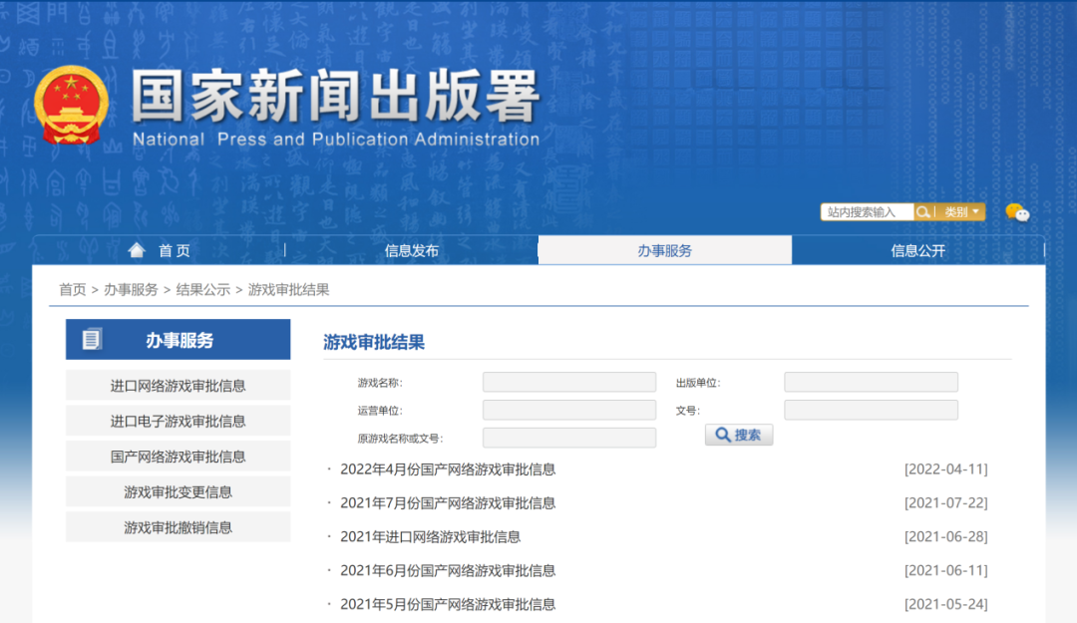Click the 游戏名称 input field
This screenshot has width=1077, height=623.
click(x=568, y=381)
